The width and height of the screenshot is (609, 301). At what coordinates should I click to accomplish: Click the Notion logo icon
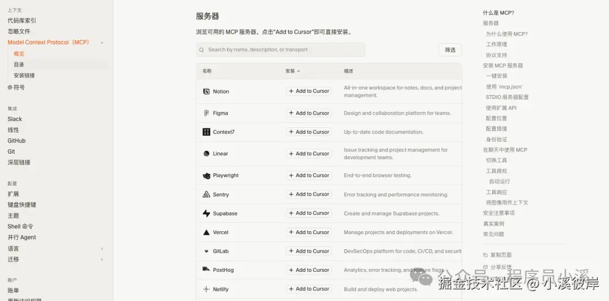206,91
